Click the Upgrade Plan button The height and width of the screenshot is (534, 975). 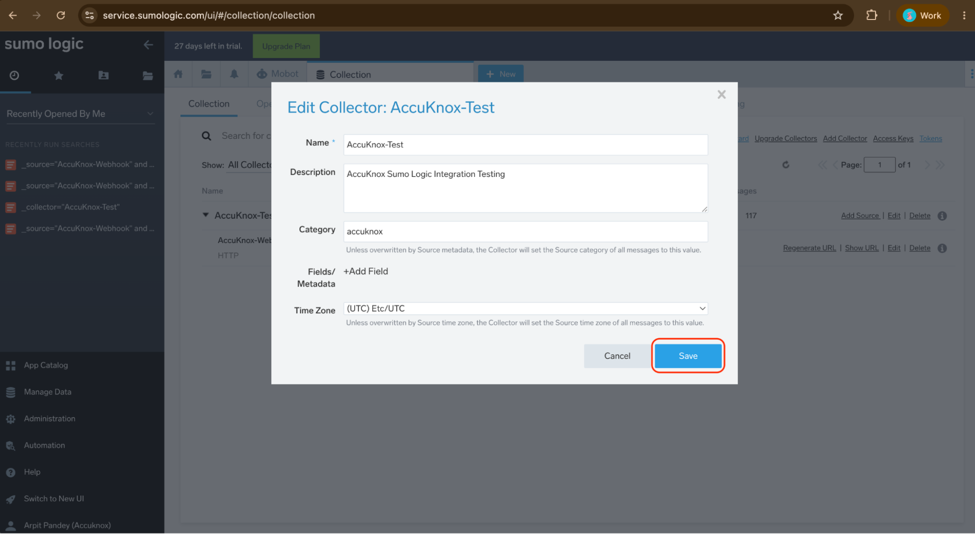coord(286,46)
